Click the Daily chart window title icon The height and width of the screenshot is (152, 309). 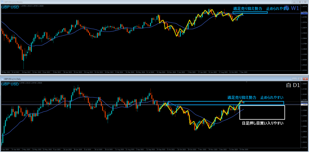pyautogui.click(x=2, y=78)
